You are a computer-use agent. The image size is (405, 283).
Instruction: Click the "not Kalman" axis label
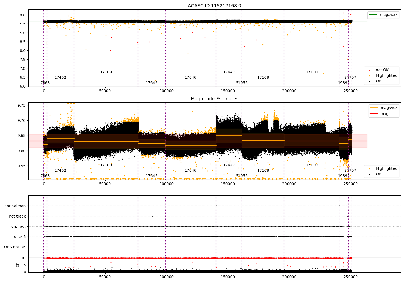pos(15,206)
